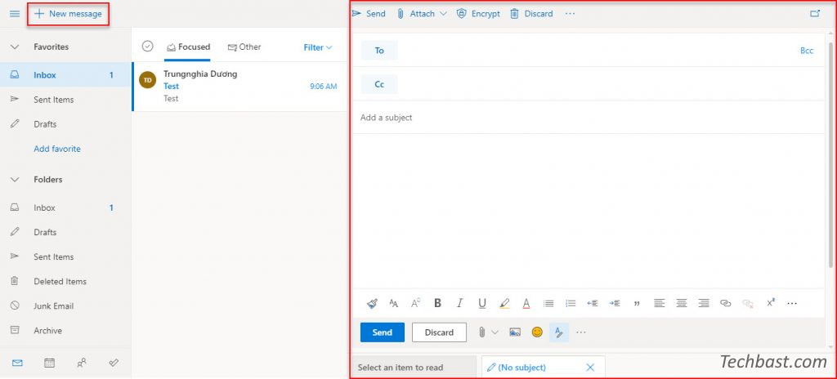Open the Calendar view icon
The image size is (837, 379).
click(49, 363)
